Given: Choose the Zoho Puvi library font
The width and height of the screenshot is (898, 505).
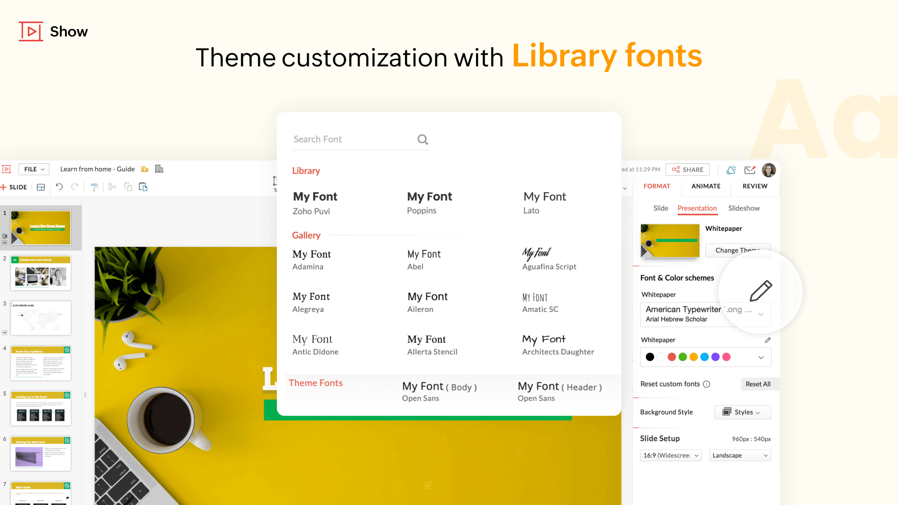Looking at the screenshot, I should pos(315,202).
